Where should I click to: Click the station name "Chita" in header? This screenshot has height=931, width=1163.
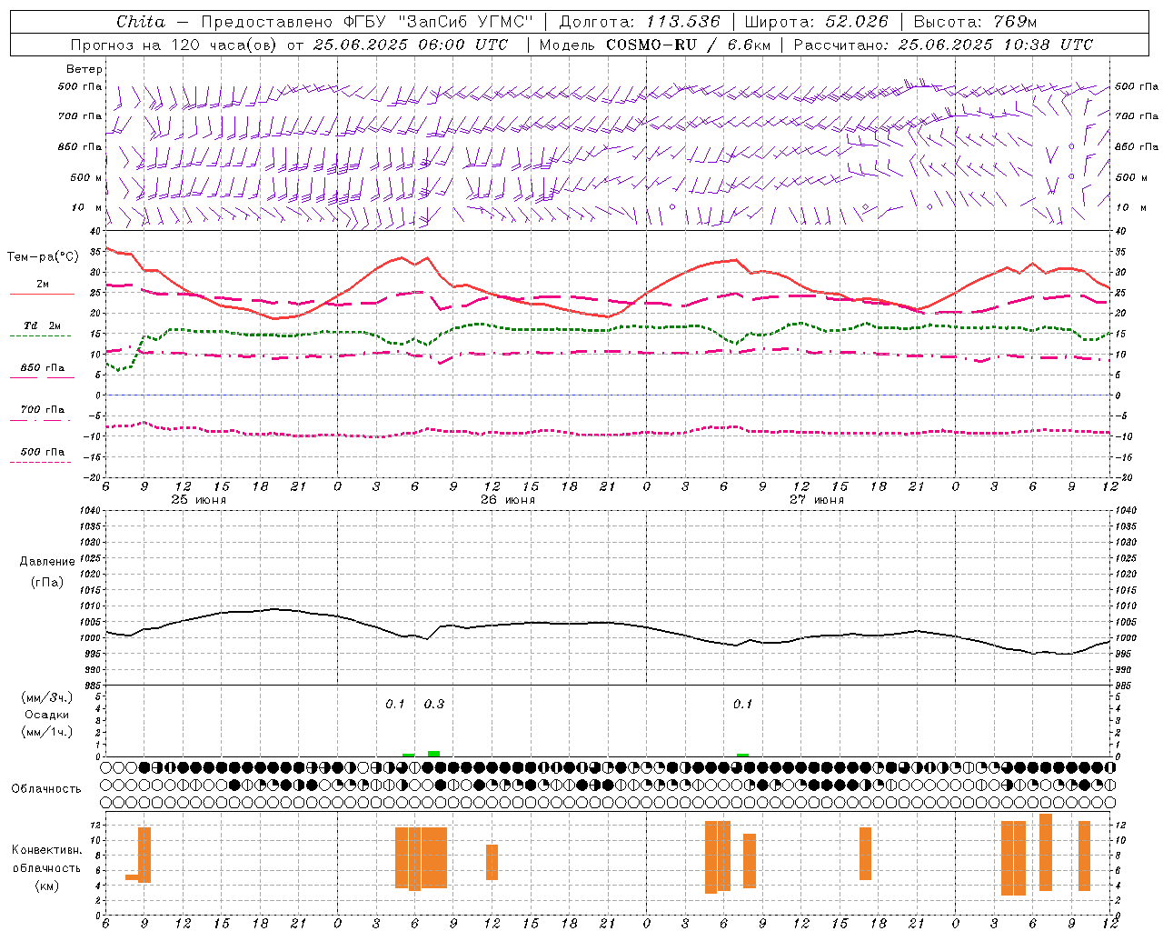(x=141, y=22)
